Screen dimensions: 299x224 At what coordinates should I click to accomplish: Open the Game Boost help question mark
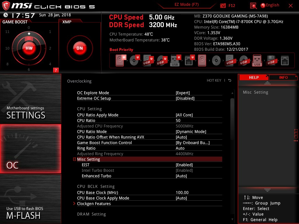pos(56,70)
